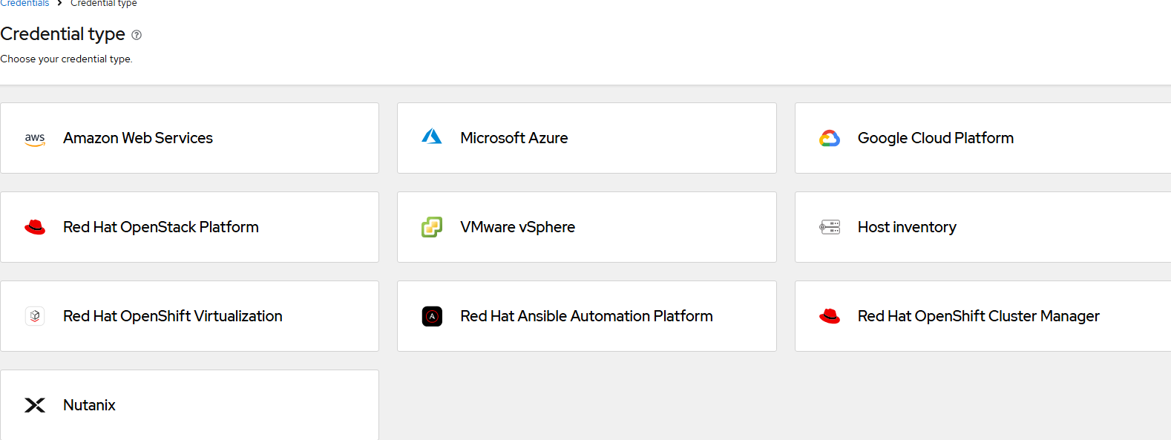The width and height of the screenshot is (1171, 440).
Task: Click the OpenShift Cluster Manager hat icon
Action: point(830,316)
